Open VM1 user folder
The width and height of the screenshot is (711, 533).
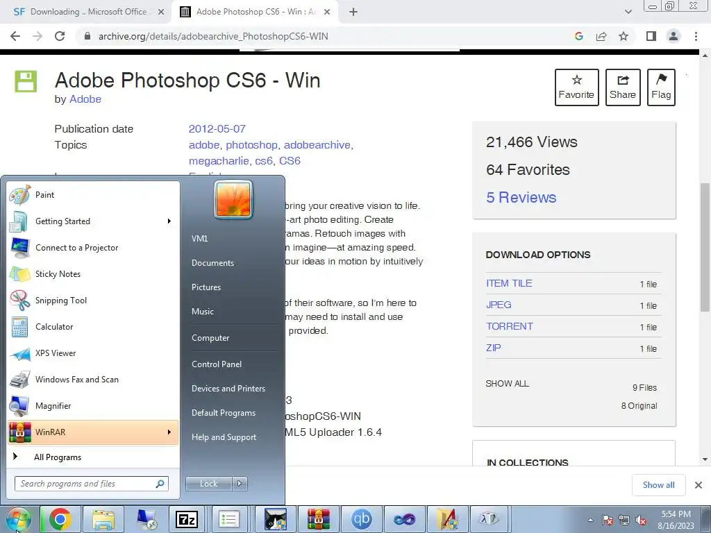199,239
